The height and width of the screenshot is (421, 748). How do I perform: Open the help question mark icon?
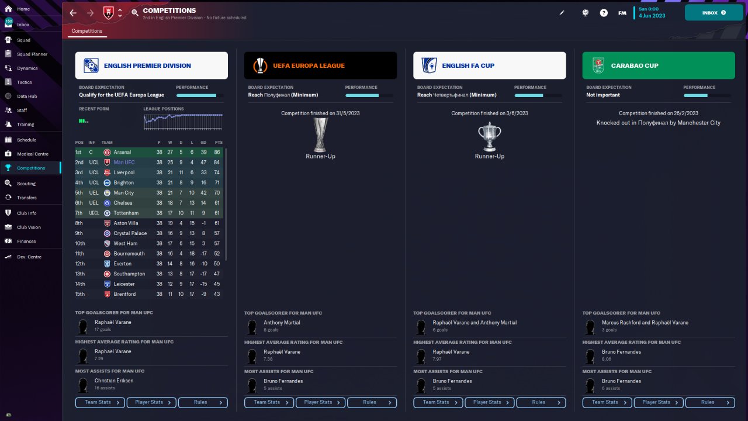(x=604, y=13)
